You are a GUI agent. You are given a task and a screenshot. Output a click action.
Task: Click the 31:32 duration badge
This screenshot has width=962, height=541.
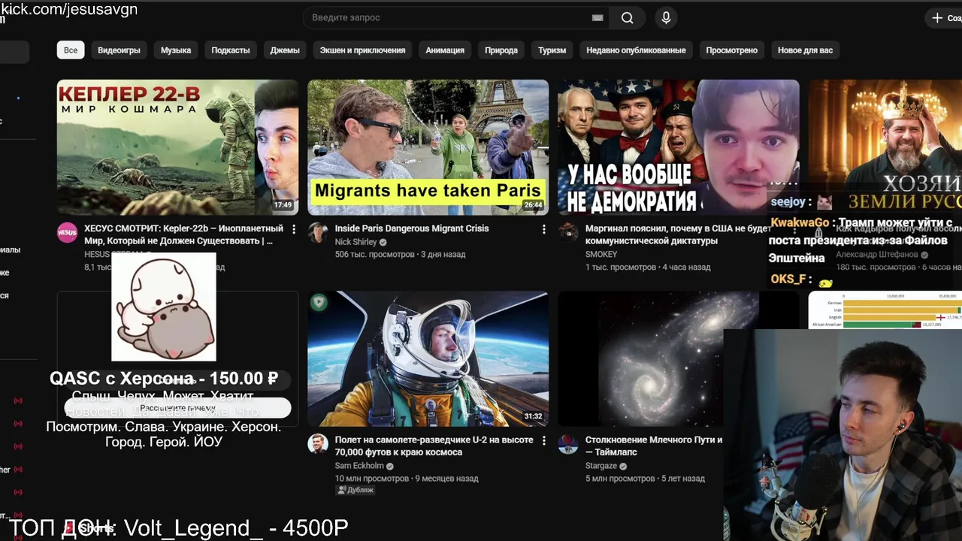tap(533, 416)
